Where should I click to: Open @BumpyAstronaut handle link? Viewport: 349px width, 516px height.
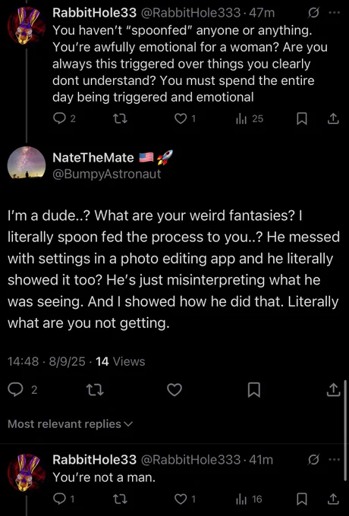(106, 174)
